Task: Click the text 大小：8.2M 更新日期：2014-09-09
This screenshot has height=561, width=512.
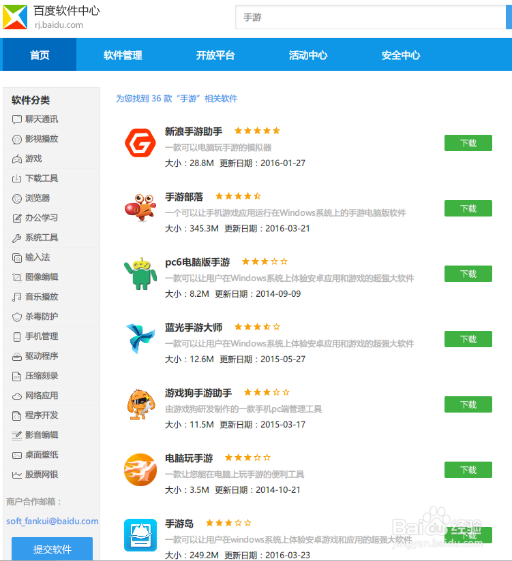Action: [232, 293]
